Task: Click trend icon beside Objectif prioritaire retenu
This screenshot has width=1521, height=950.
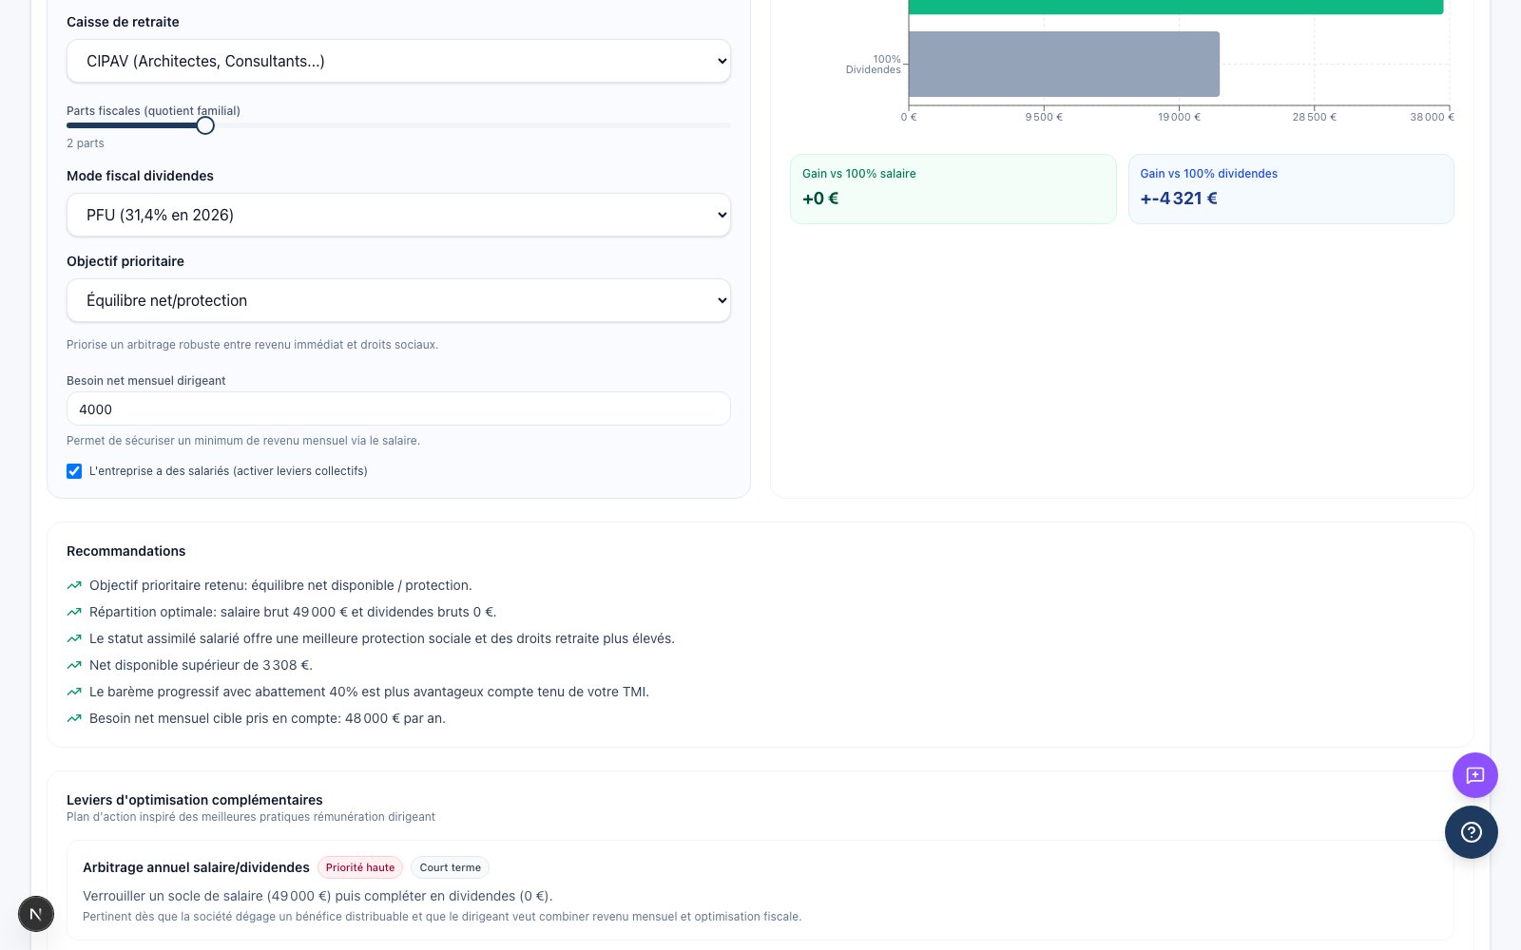Action: coord(74,585)
